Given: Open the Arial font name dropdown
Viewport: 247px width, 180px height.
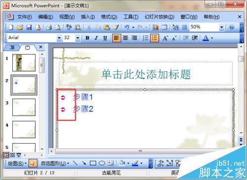Looking at the screenshot, I should click(x=59, y=38).
